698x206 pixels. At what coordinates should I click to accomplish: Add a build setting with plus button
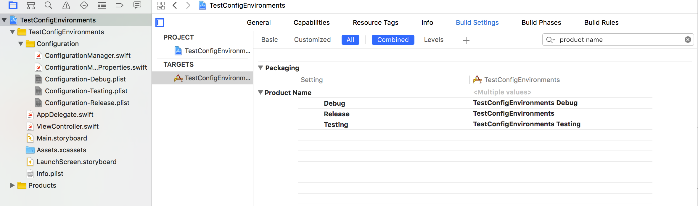[x=466, y=40]
